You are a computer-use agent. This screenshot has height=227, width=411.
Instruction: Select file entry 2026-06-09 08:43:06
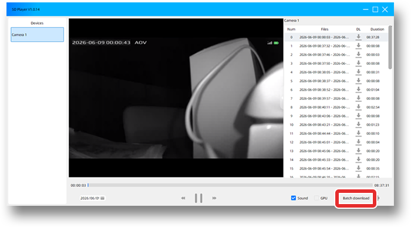point(324,116)
